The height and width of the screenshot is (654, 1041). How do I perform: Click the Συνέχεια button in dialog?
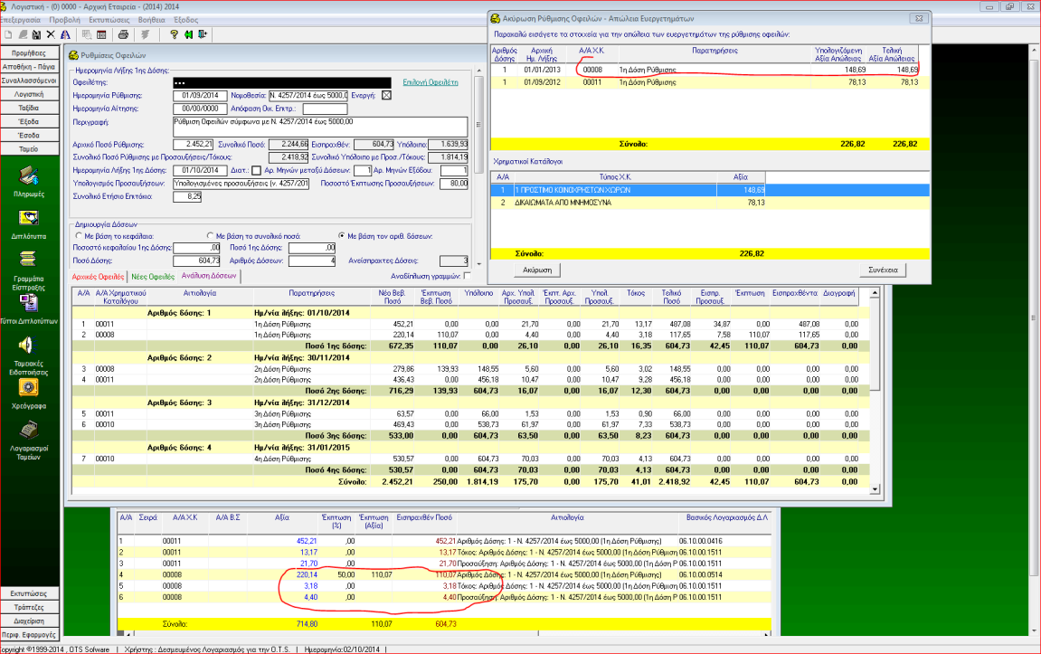[883, 270]
